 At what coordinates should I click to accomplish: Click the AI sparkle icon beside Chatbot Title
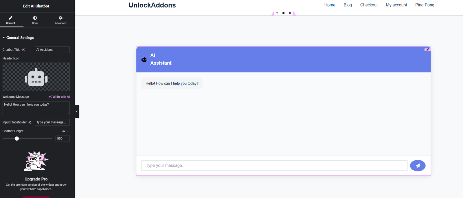pyautogui.click(x=23, y=50)
